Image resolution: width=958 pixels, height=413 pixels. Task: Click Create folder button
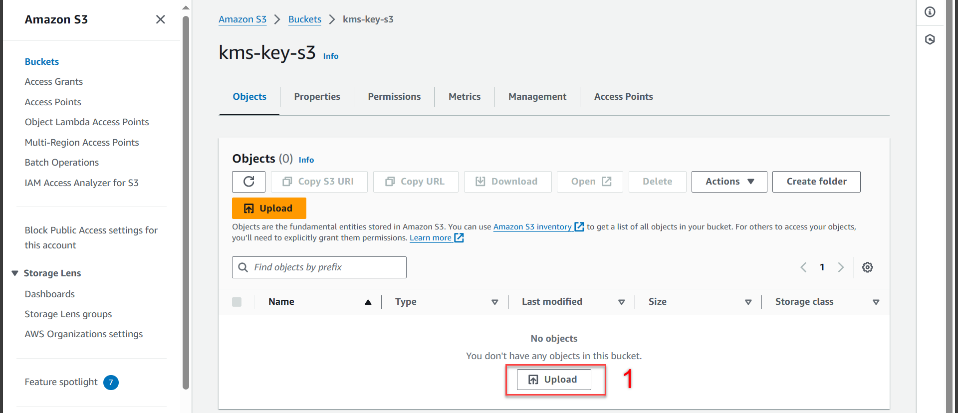click(x=816, y=182)
